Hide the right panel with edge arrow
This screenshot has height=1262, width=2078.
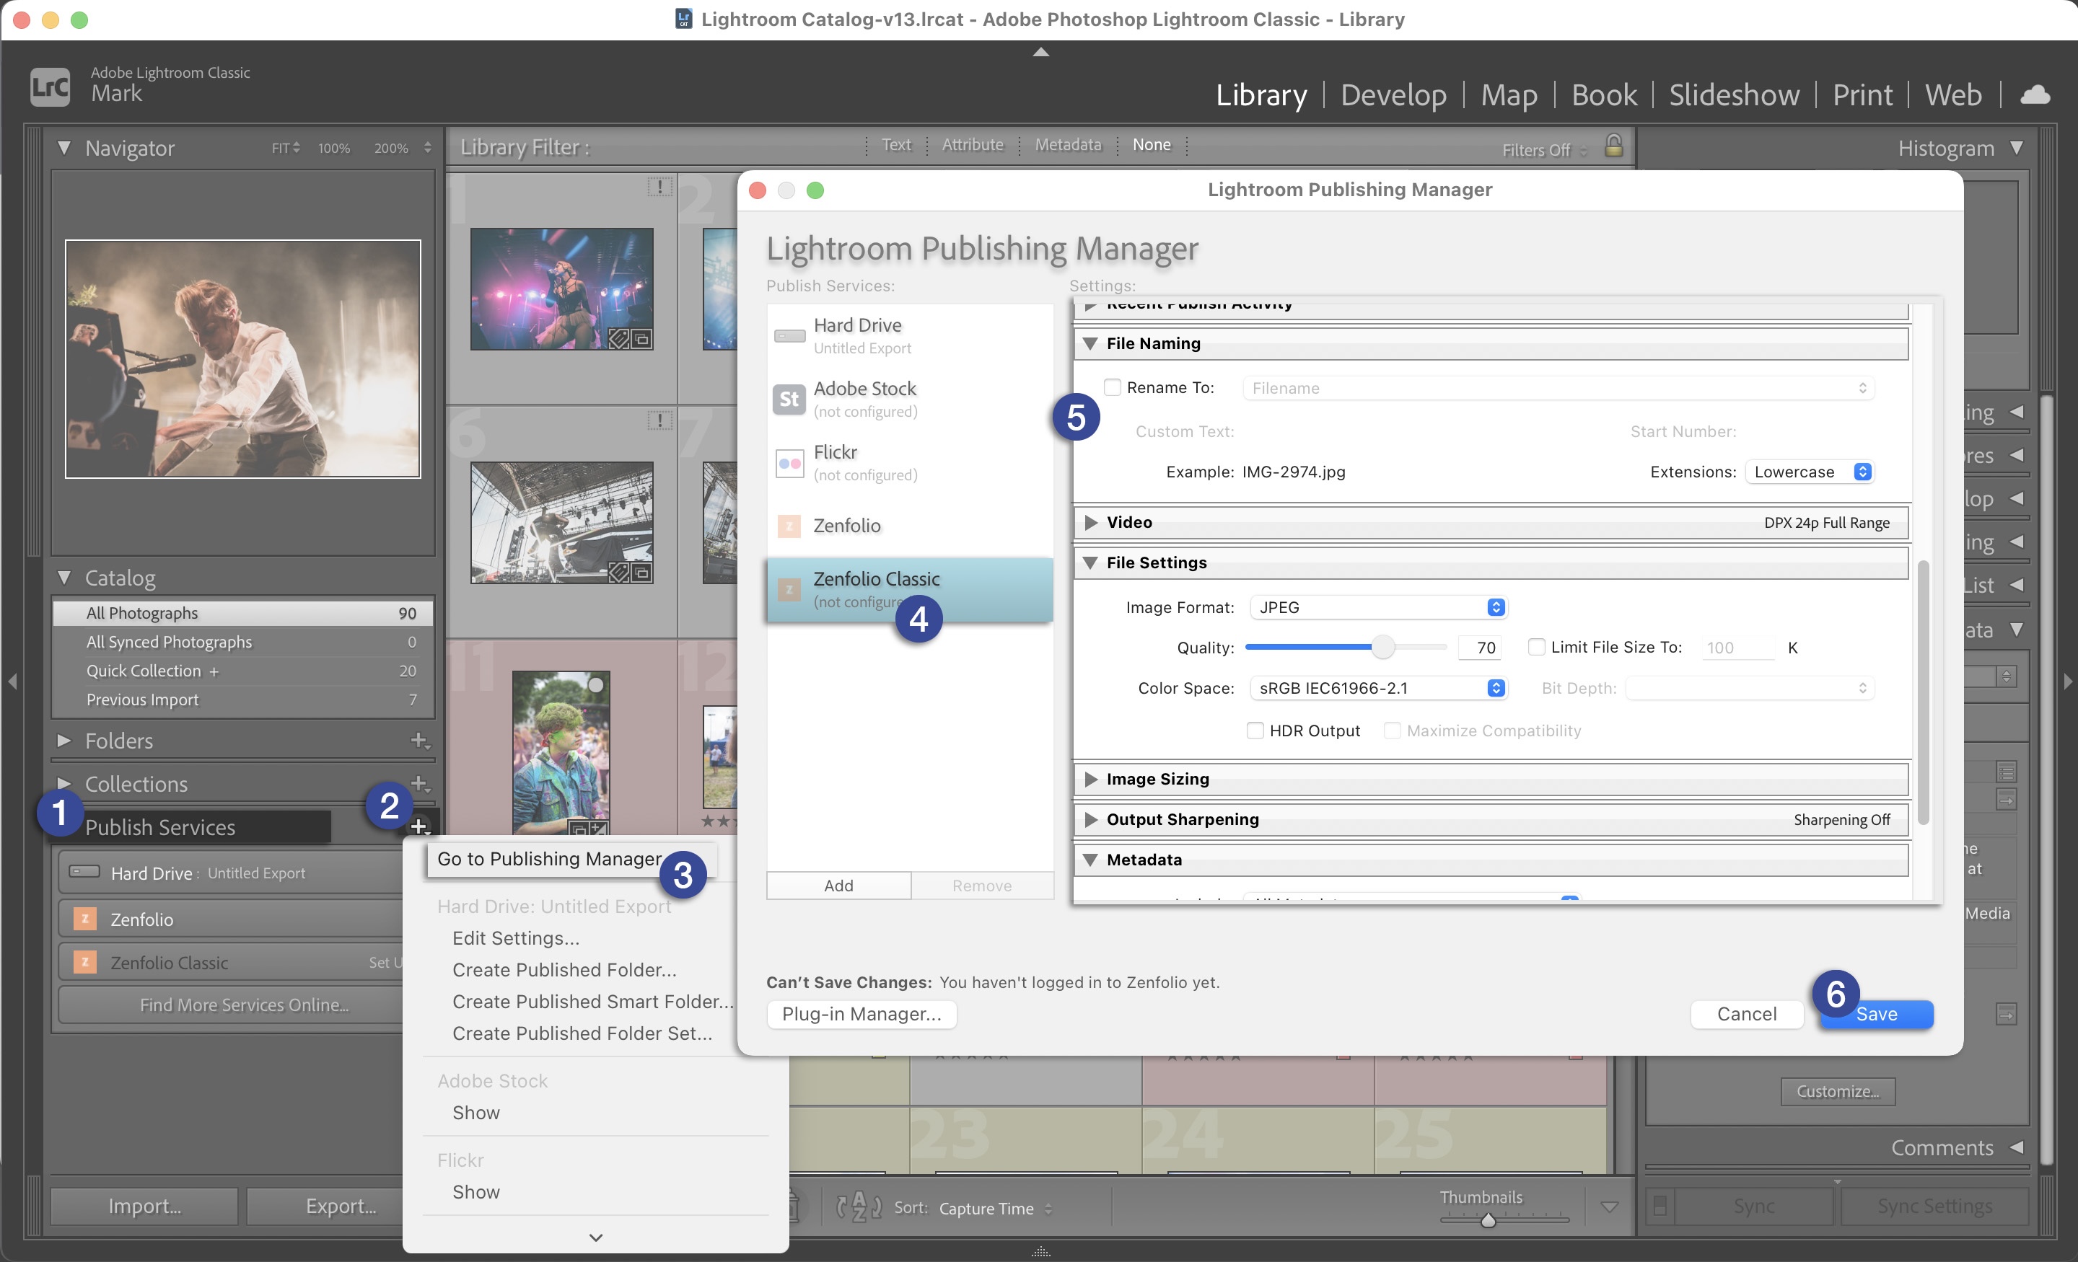[x=2068, y=680]
